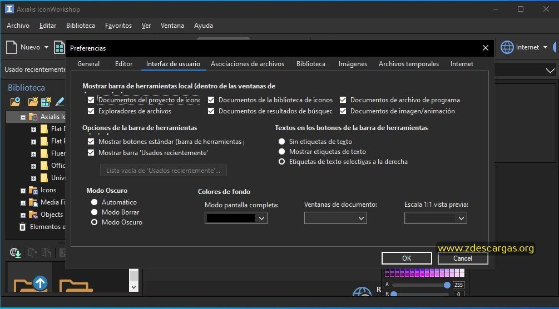The image size is (559, 309).
Task: Collapse the Axialis root tree node
Action: click(23, 117)
